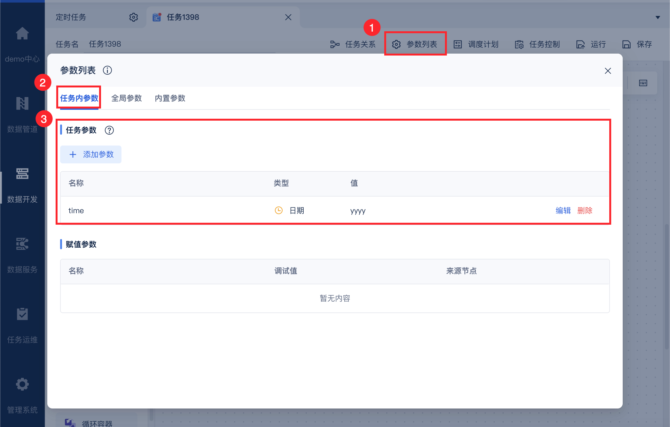Viewport: 670px width, 427px height.
Task: Click info icon beside 参数列表 title
Action: pos(107,70)
